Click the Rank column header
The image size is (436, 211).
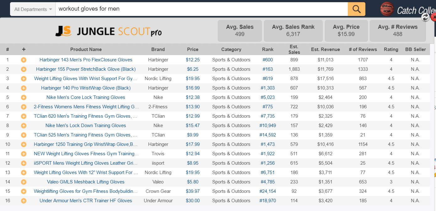tap(268, 49)
